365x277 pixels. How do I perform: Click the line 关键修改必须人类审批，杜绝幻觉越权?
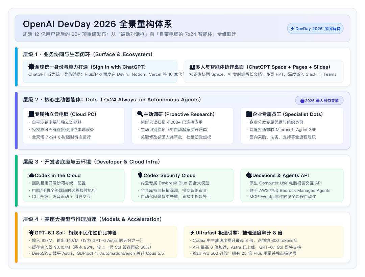(174, 137)
